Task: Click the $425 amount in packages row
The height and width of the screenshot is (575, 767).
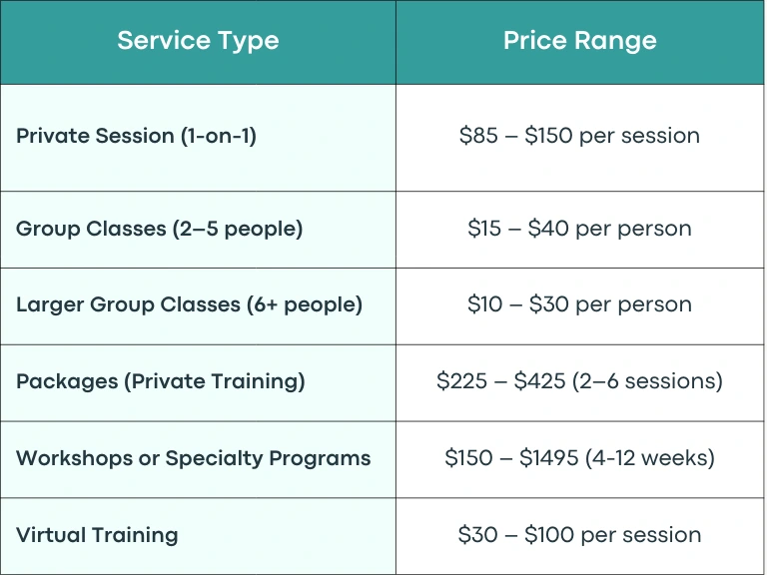Action: point(539,381)
